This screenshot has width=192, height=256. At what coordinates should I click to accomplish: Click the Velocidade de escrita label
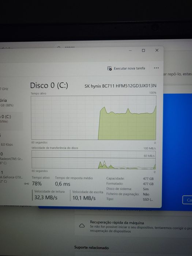tap(88, 192)
